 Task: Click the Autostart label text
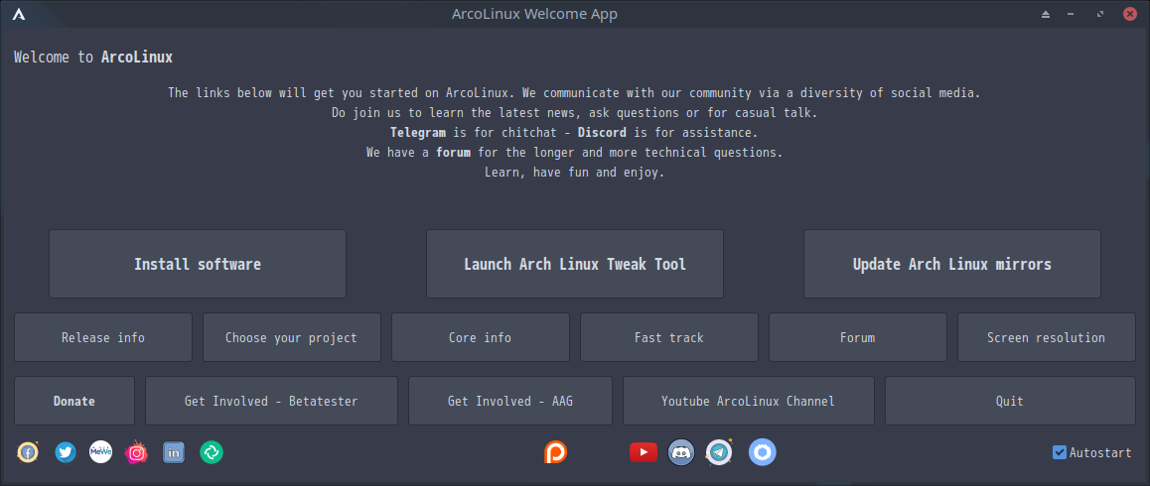click(1100, 453)
